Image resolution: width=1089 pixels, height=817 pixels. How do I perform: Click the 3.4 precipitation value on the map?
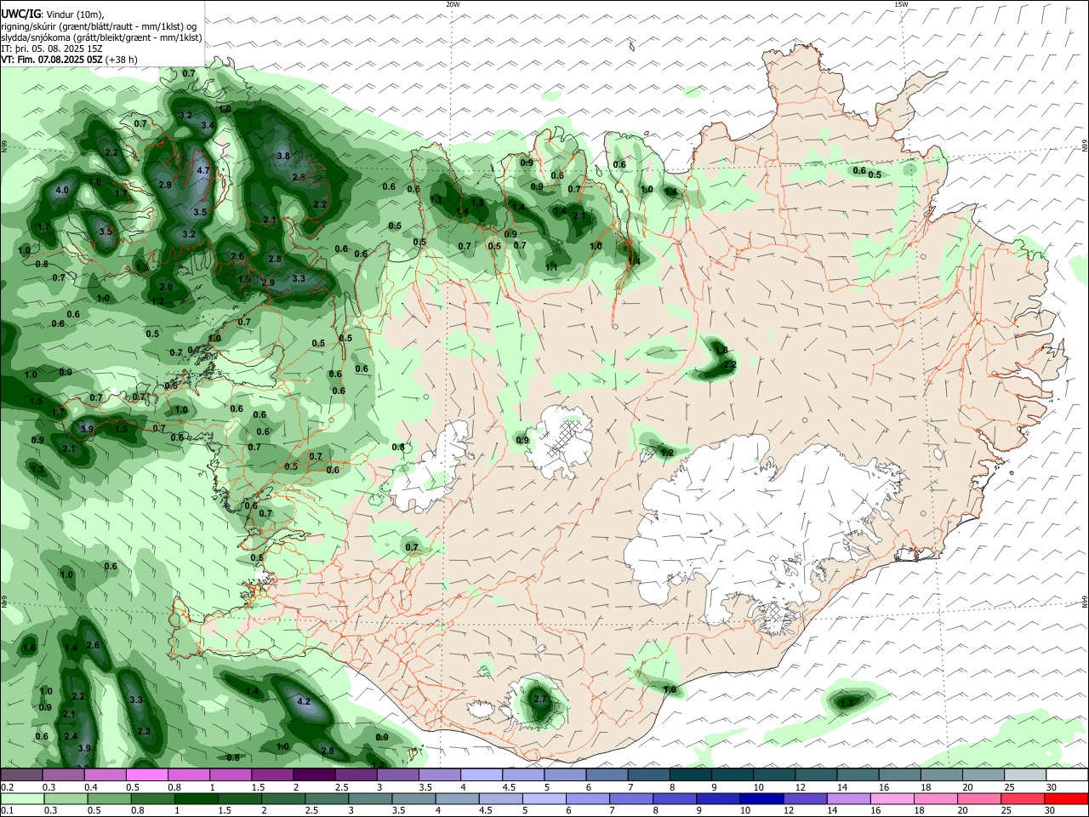[x=207, y=125]
